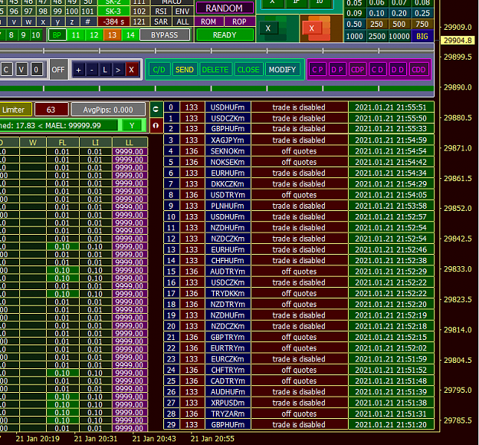Click the orange X block button

click(312, 28)
